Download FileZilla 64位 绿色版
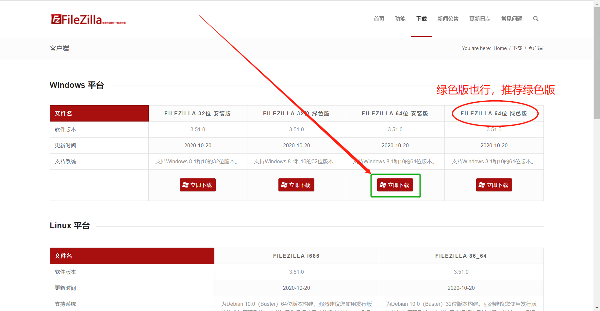Image resolution: width=600 pixels, height=311 pixels. pyautogui.click(x=494, y=185)
